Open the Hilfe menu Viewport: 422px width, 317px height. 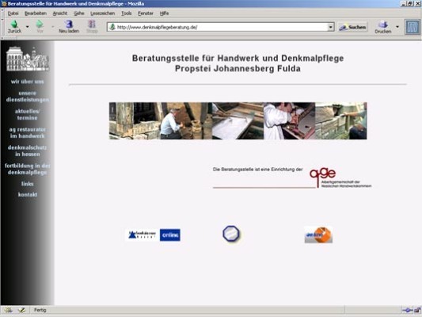pyautogui.click(x=164, y=13)
